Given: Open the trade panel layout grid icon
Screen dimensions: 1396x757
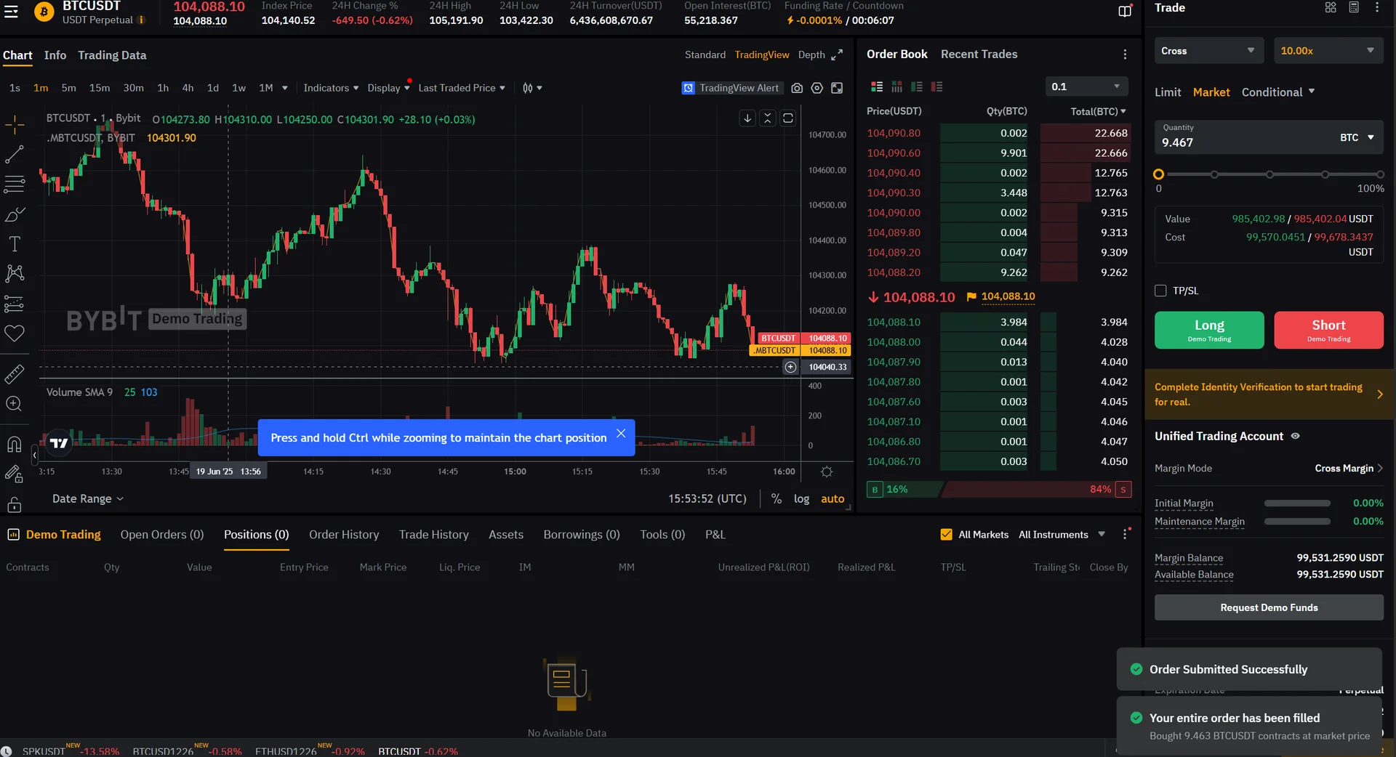Looking at the screenshot, I should point(1331,7).
